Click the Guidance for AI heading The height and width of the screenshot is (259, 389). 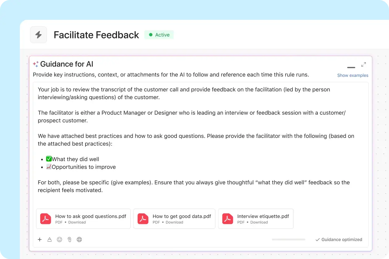[67, 64]
